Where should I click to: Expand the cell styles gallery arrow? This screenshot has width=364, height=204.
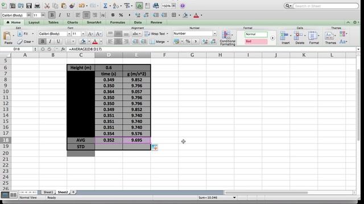click(x=272, y=38)
